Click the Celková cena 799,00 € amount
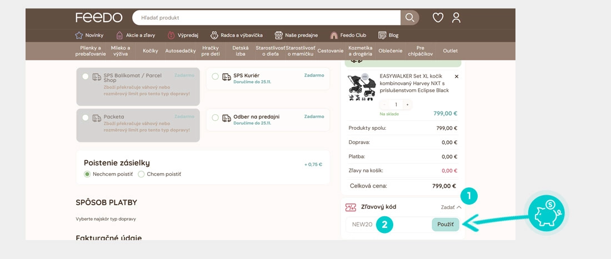611x259 pixels. point(444,186)
